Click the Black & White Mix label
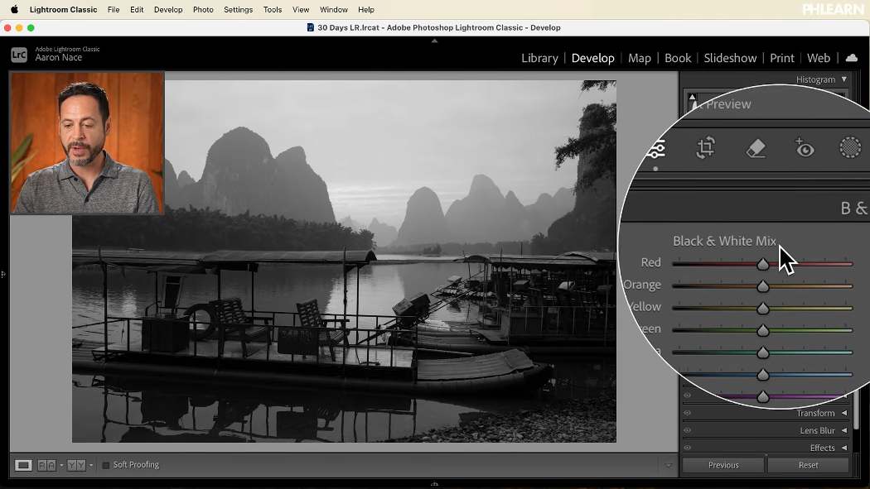 point(724,241)
